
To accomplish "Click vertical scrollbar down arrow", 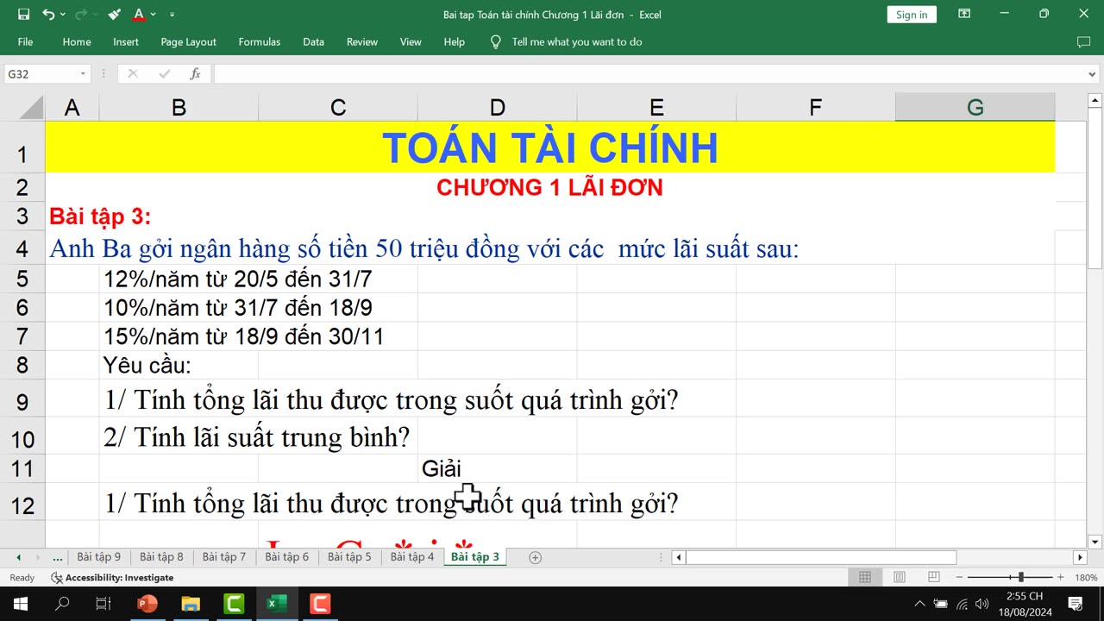I will click(1095, 542).
